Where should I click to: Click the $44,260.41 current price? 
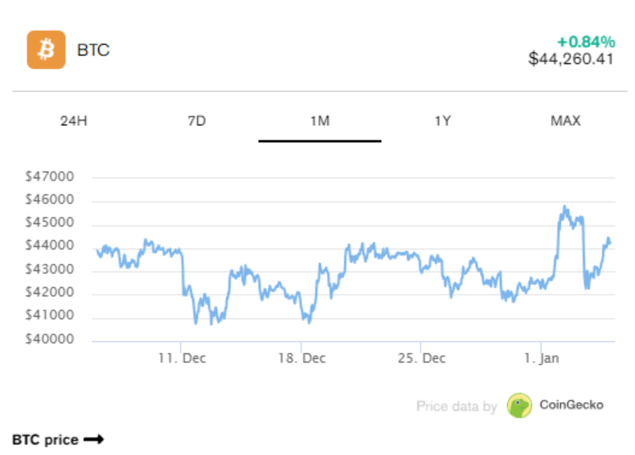[x=571, y=59]
